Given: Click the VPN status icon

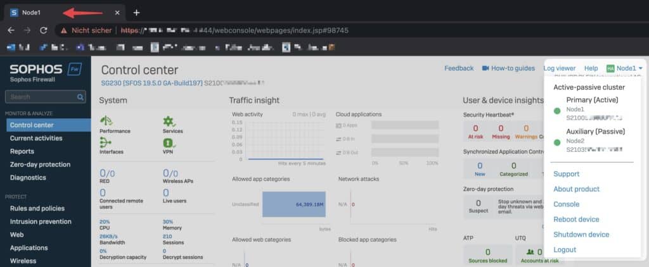Looking at the screenshot, I should point(169,142).
